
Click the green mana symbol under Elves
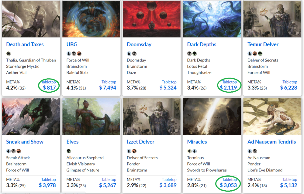click(x=69, y=151)
